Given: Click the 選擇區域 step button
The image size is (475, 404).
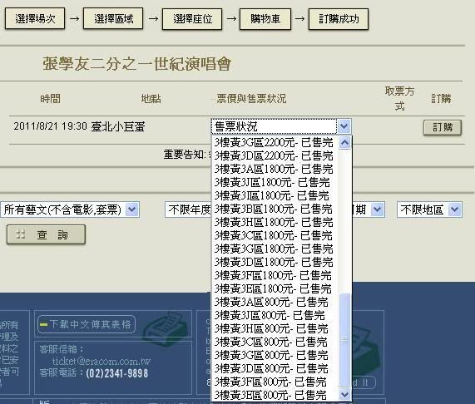Looking at the screenshot, I should (113, 19).
